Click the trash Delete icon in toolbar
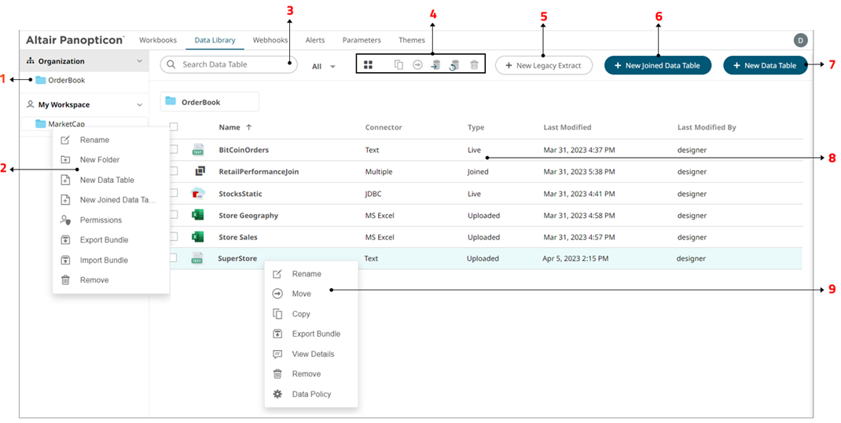The width and height of the screenshot is (841, 423). pyautogui.click(x=474, y=65)
